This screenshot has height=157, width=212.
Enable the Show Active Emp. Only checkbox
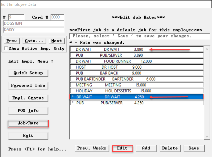click(x=6, y=49)
